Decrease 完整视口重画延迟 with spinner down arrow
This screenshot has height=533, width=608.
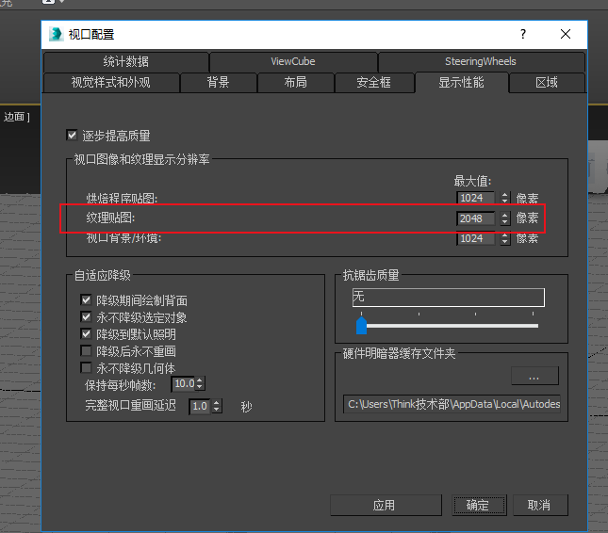217,410
